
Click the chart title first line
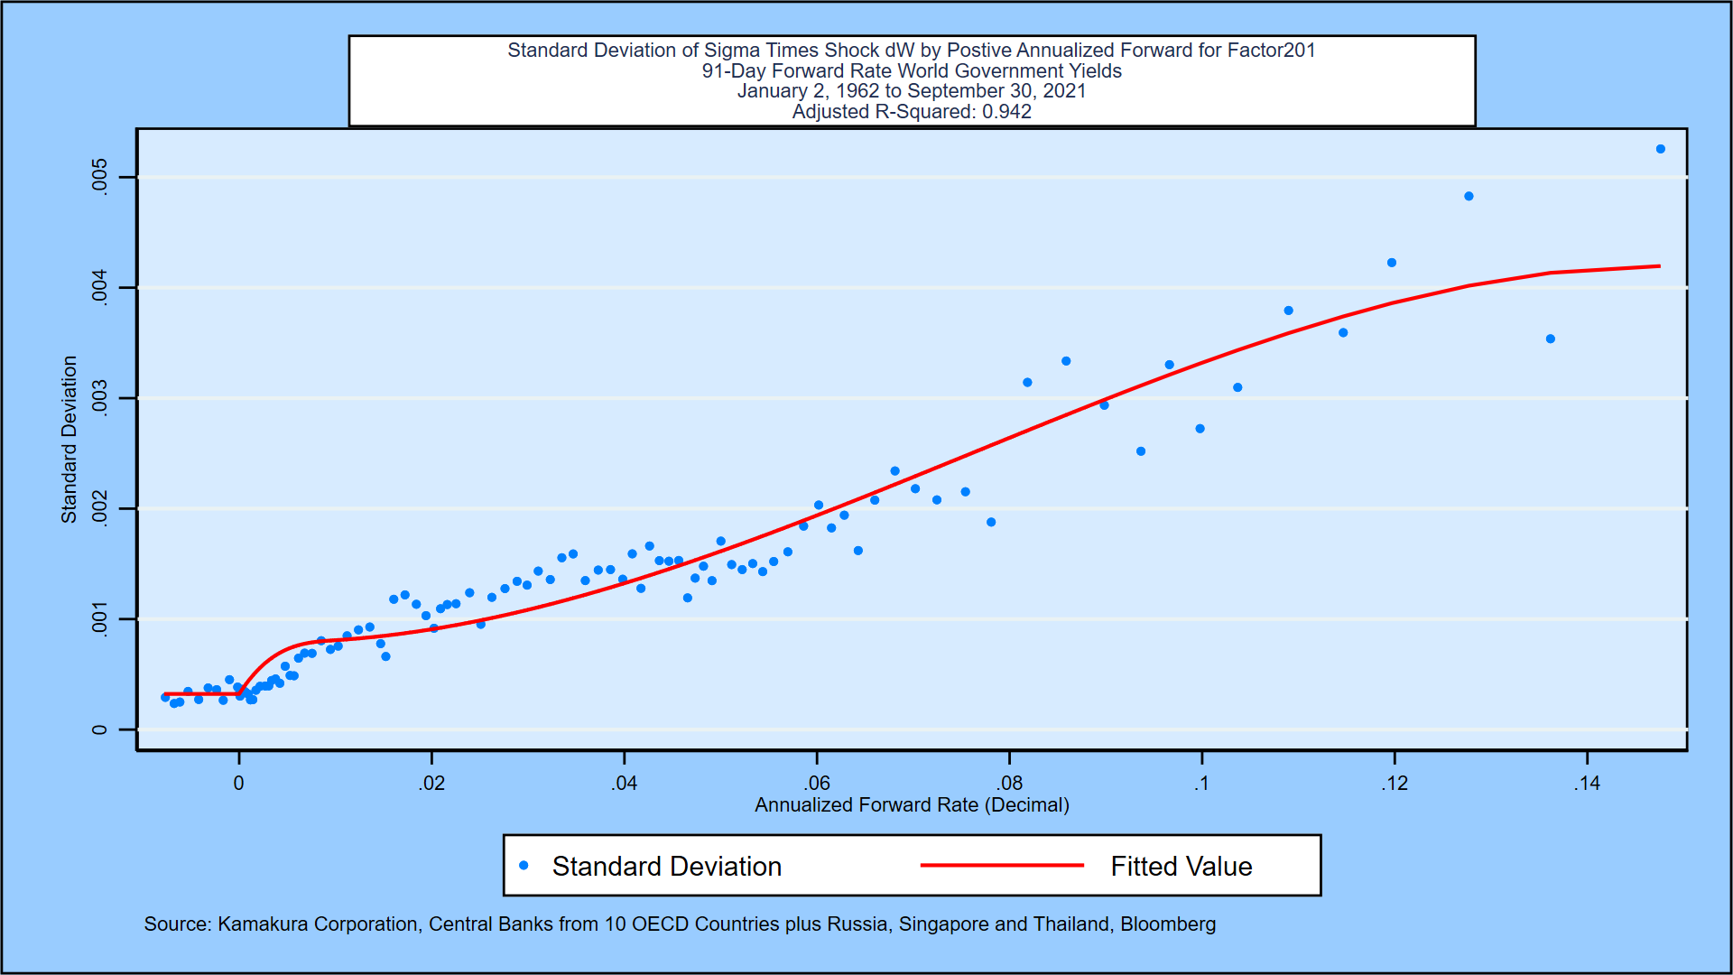tap(912, 51)
